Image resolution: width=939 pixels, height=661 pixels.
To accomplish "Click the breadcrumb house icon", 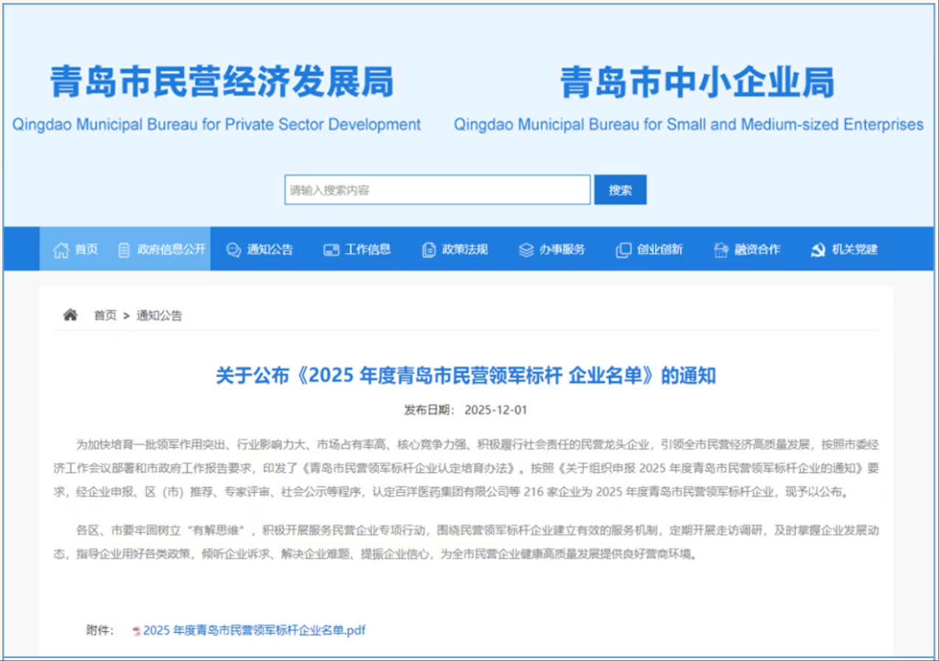I will 70,315.
